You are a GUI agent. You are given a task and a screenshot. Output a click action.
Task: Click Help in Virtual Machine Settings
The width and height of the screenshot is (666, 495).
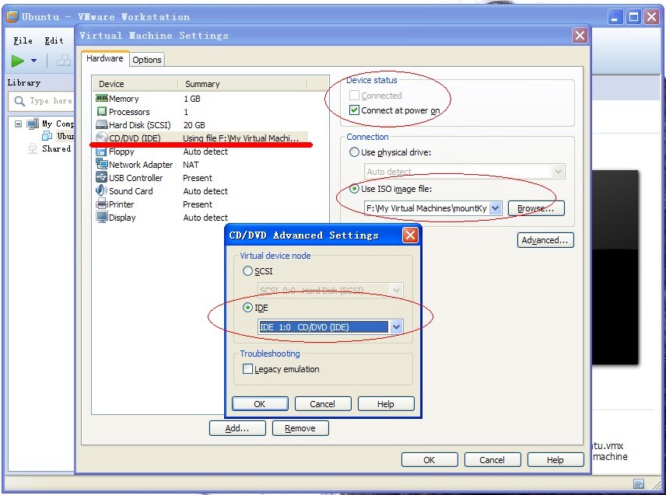(x=556, y=460)
